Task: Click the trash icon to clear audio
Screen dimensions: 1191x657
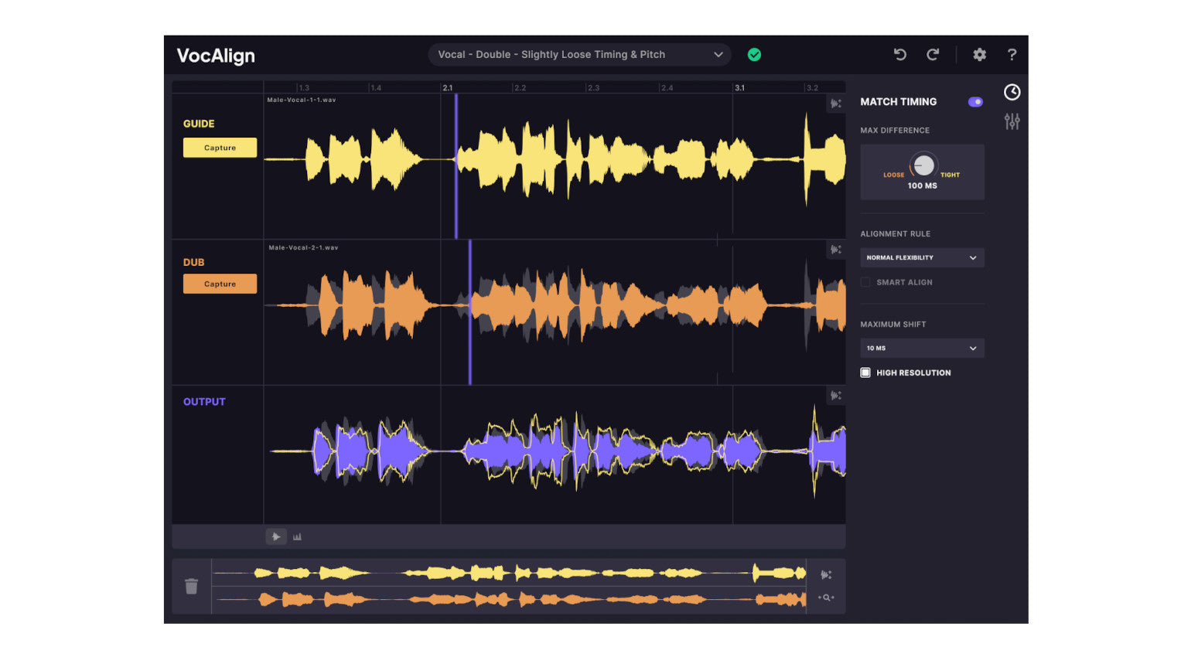Action: (192, 587)
